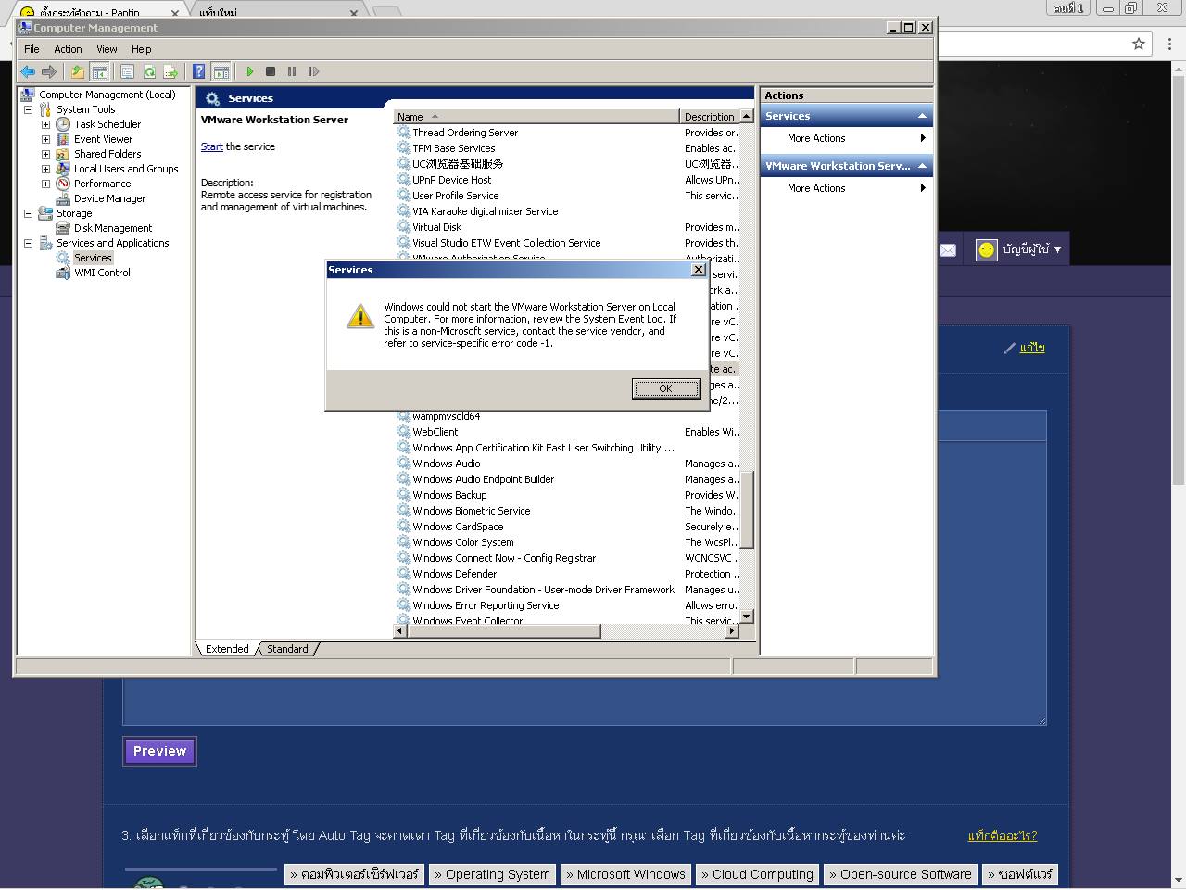Close the Services error dialog with X

pos(699,270)
